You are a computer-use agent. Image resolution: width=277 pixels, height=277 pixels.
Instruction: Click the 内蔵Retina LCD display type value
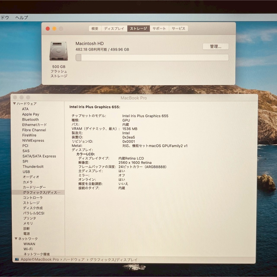pyautogui.click(x=131, y=158)
